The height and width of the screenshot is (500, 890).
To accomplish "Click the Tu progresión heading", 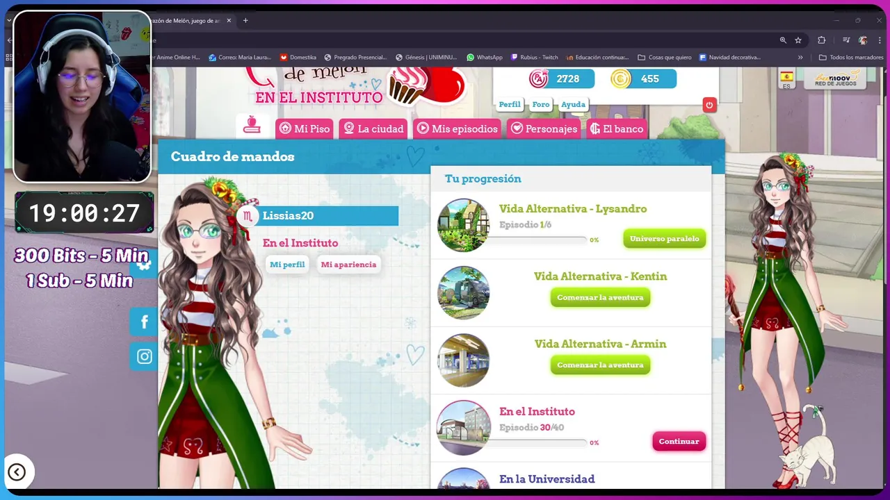I will (x=483, y=179).
